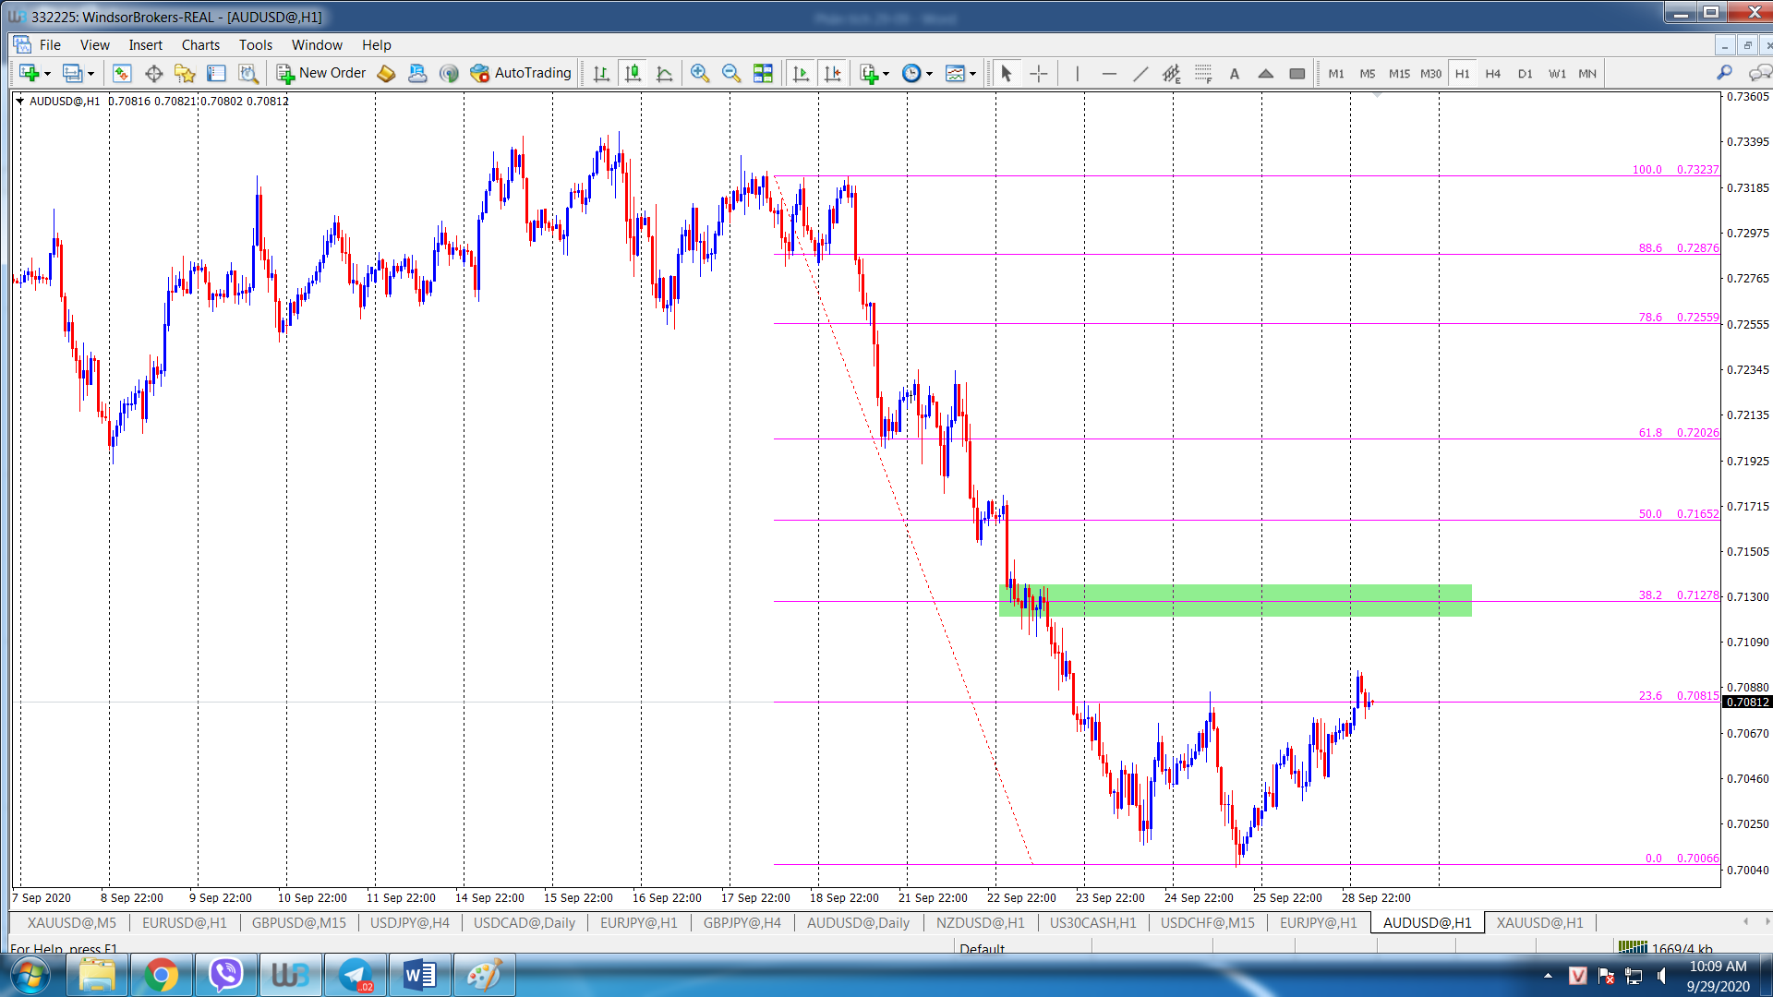
Task: Select the US30CASH,H1 chart tab
Action: tap(1092, 922)
